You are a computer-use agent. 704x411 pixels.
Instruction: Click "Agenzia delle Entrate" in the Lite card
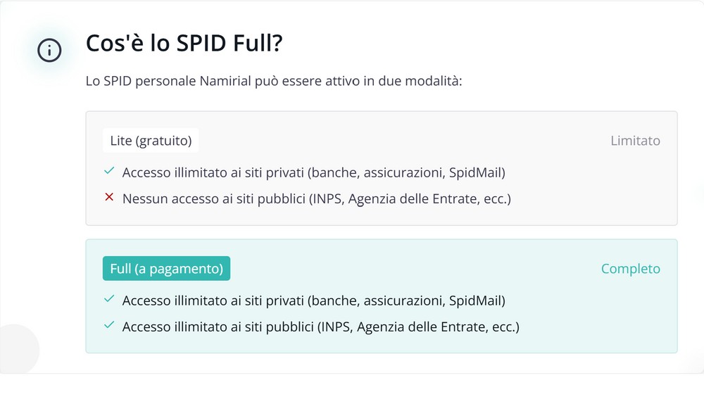413,199
